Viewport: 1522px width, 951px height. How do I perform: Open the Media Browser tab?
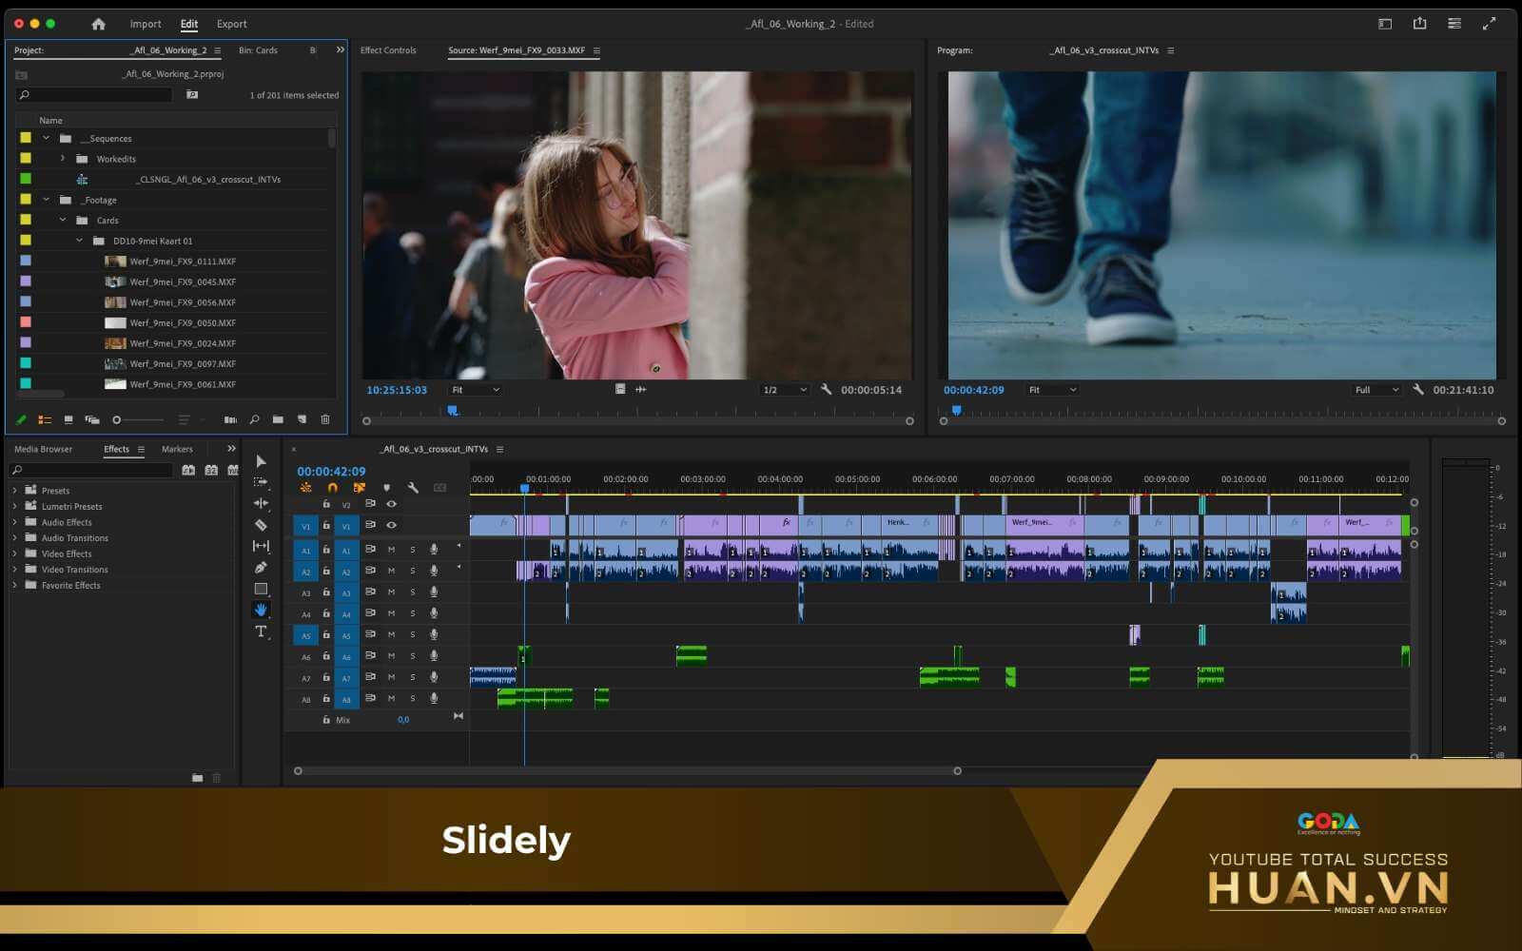tap(43, 449)
